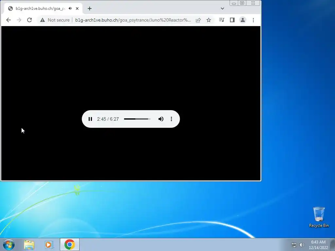Open the system volume tray icon
Screen dimensions: 335x251
(302, 245)
